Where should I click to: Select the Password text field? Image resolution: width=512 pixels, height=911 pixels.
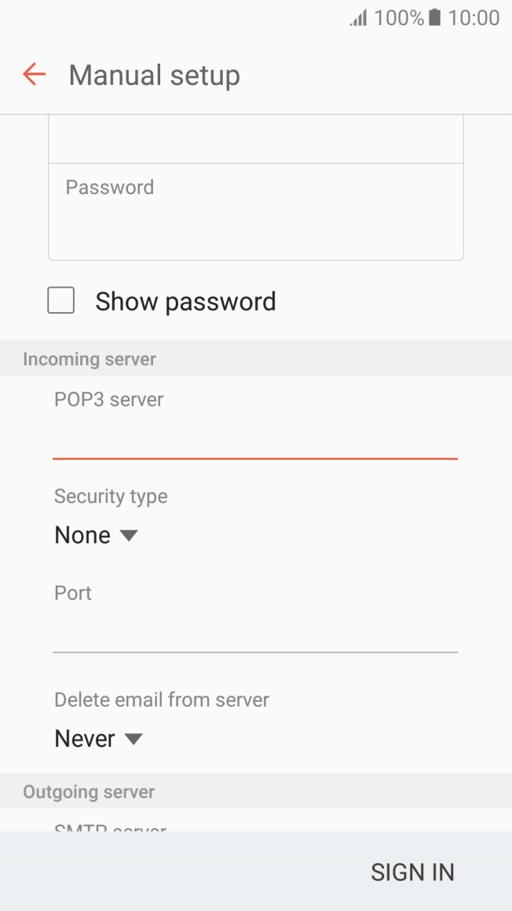point(255,212)
